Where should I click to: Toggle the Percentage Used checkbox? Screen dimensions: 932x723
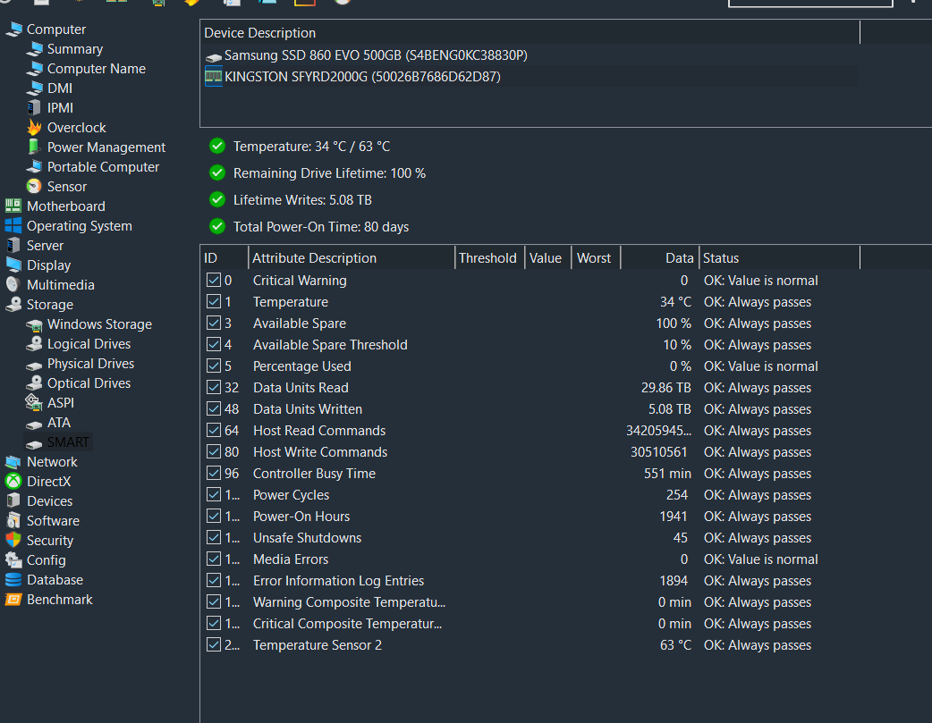click(214, 366)
